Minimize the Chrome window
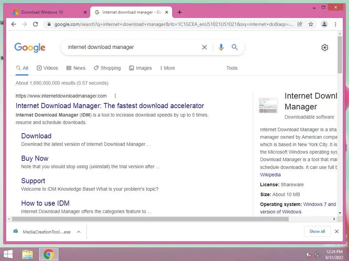 click(314, 7)
